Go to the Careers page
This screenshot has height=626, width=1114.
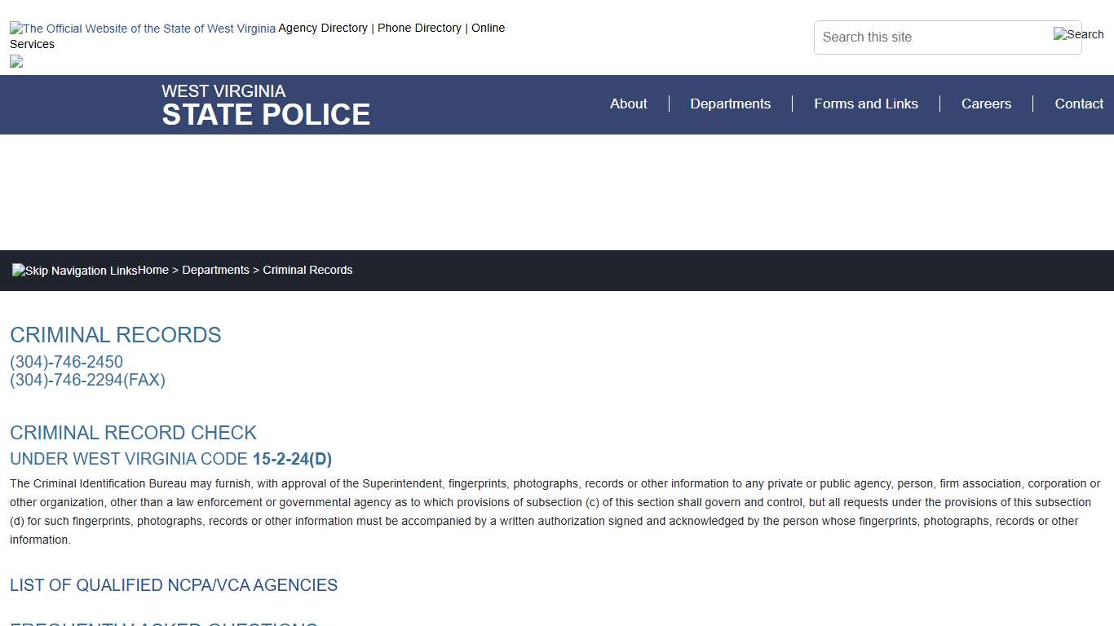[986, 104]
